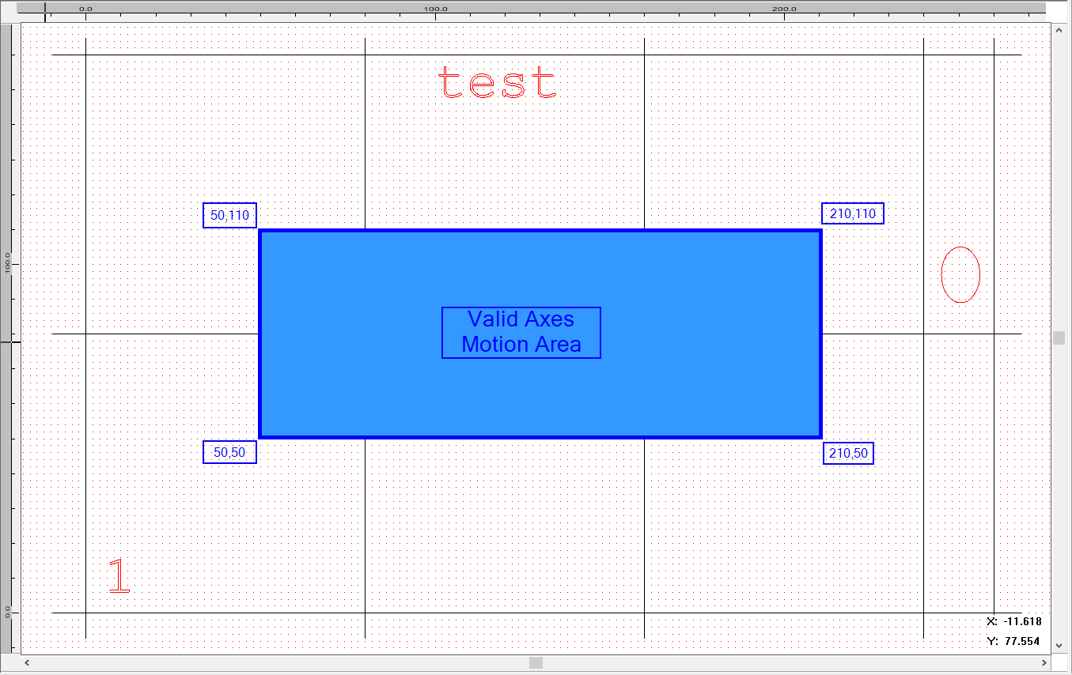Click the vertical scrollbar up arrow
This screenshot has width=1072, height=675.
click(1059, 30)
